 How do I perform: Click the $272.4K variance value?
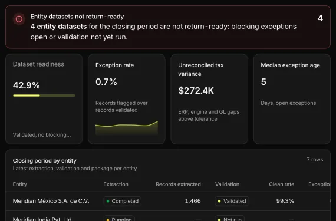pos(196,91)
